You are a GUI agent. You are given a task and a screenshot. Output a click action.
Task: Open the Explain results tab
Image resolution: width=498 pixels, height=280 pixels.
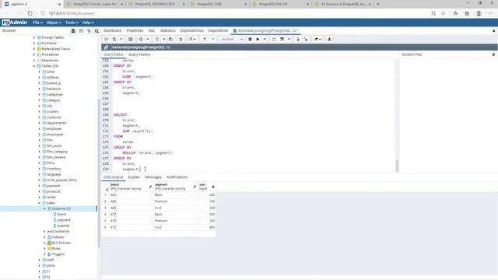134,177
